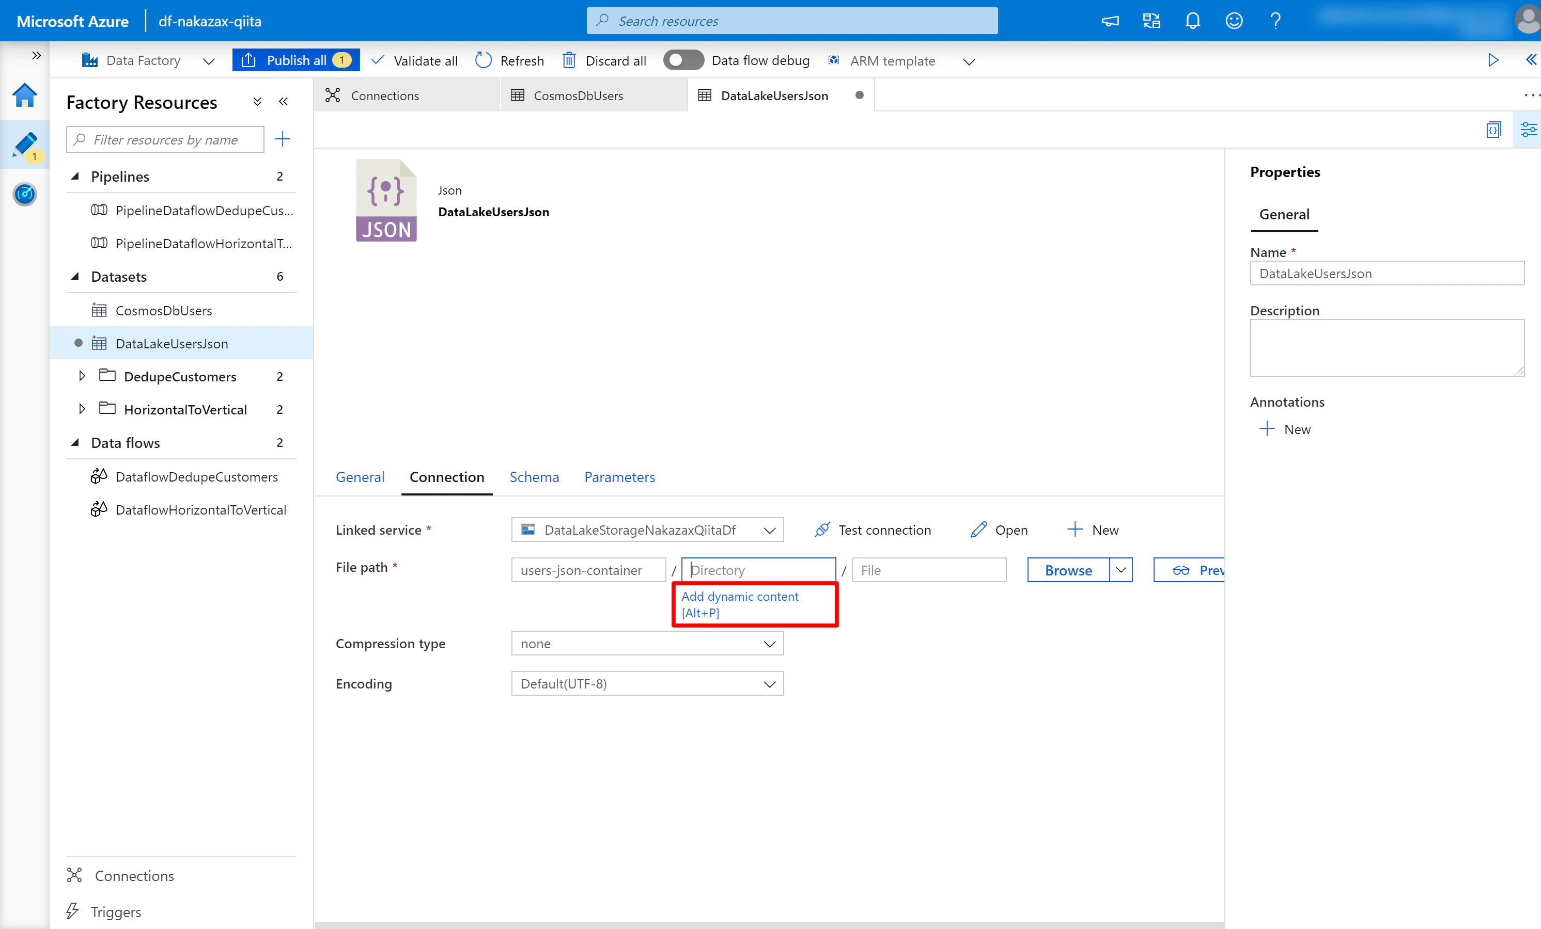Image resolution: width=1541 pixels, height=929 pixels.
Task: Open the help question mark icon
Action: click(1276, 21)
